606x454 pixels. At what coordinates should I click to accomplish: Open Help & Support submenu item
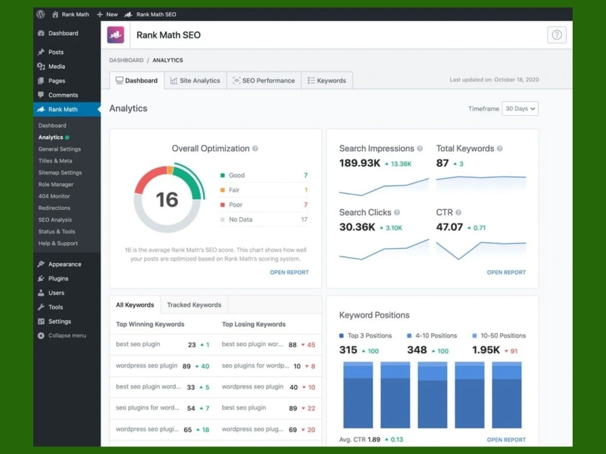(x=58, y=243)
